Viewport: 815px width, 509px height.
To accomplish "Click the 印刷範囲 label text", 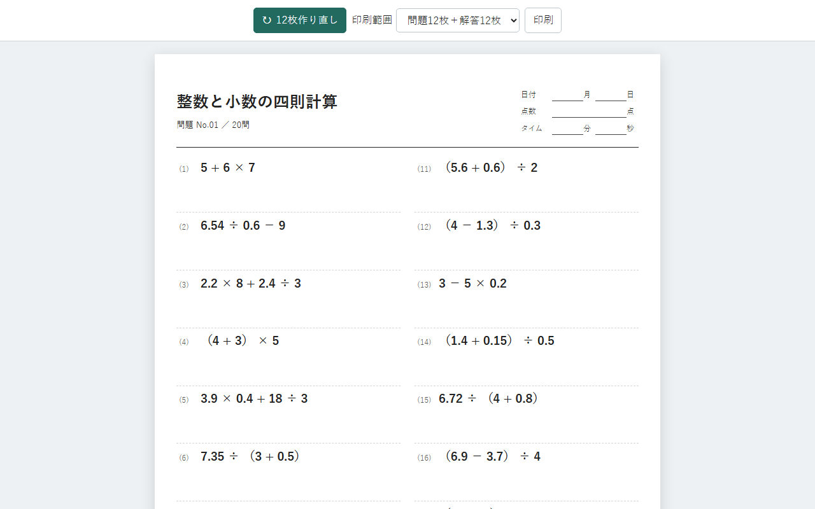I will 372,20.
